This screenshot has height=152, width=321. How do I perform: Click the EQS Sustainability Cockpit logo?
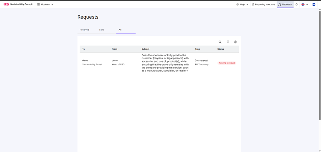18,4
